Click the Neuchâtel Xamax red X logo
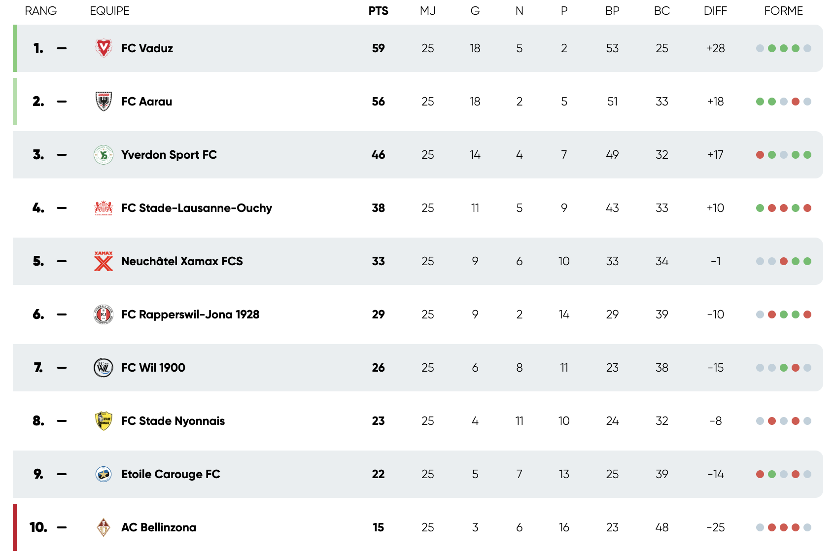835x557 pixels. point(104,261)
